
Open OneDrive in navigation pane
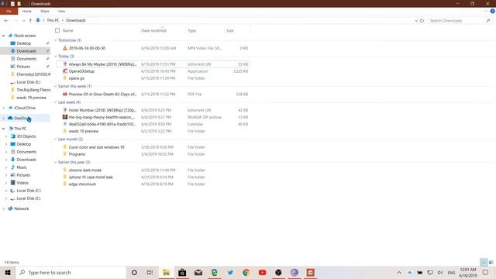click(x=21, y=118)
